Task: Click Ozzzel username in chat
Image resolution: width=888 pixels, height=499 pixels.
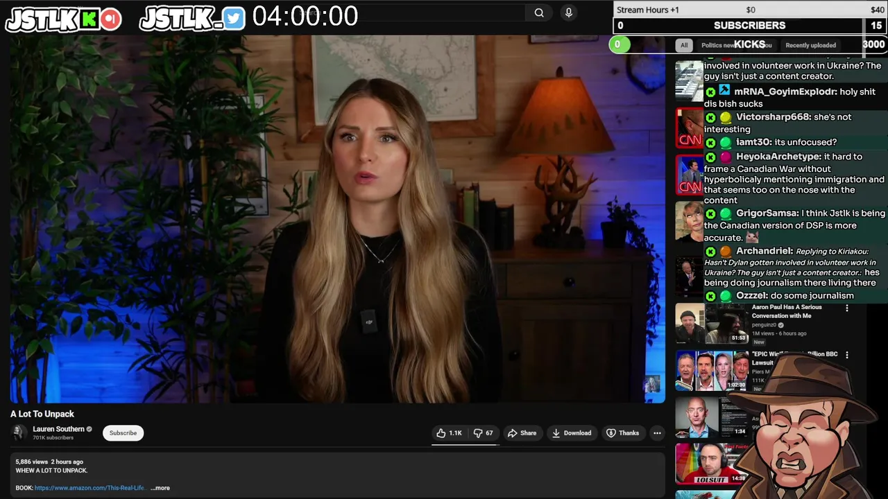Action: pos(751,296)
